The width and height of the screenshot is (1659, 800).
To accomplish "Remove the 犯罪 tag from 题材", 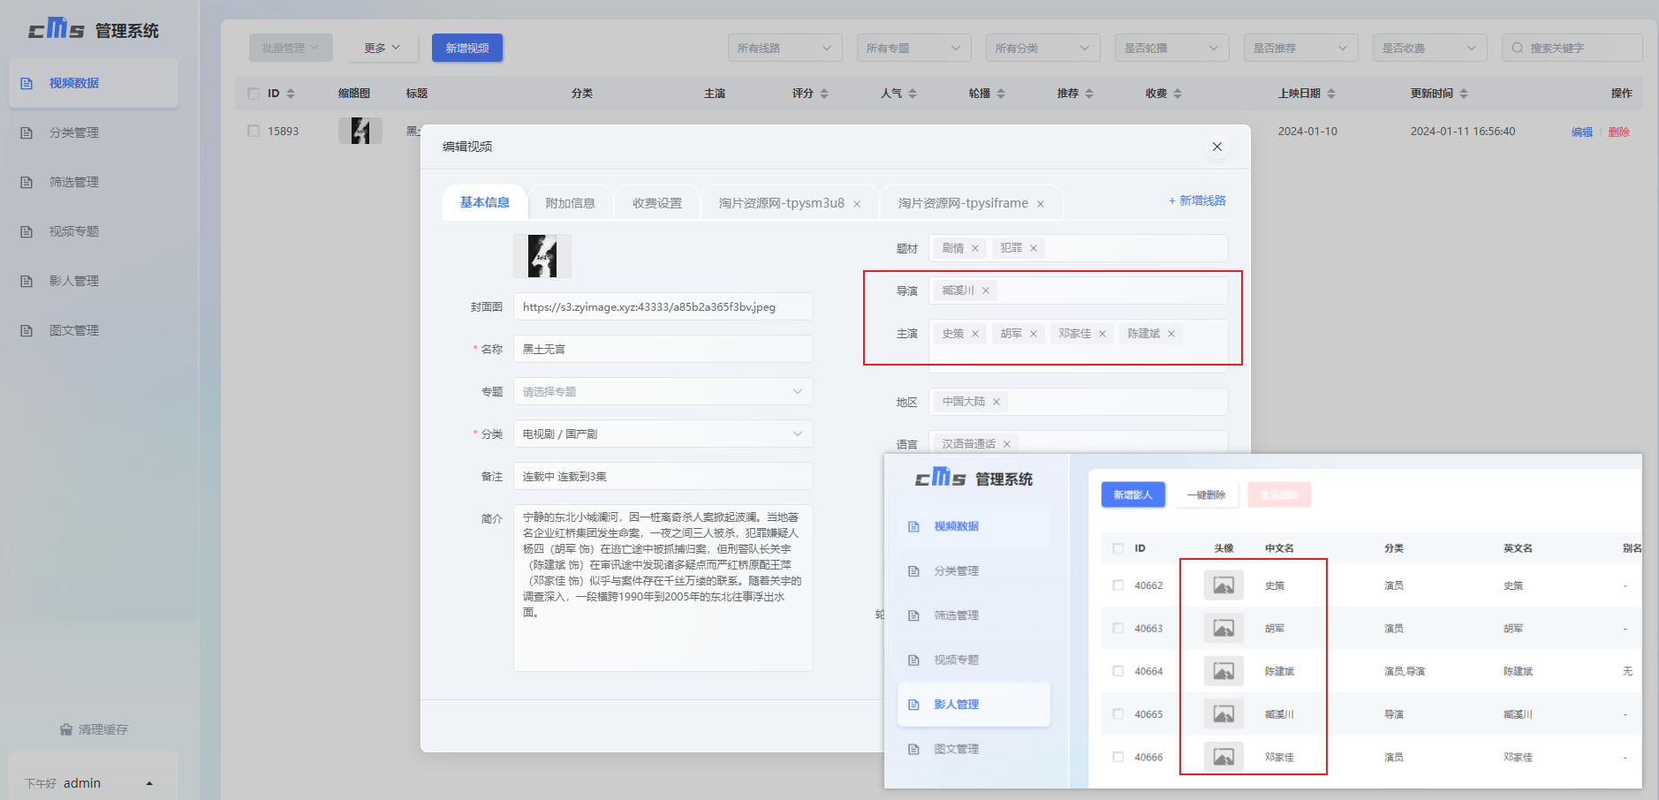I will (x=1034, y=248).
